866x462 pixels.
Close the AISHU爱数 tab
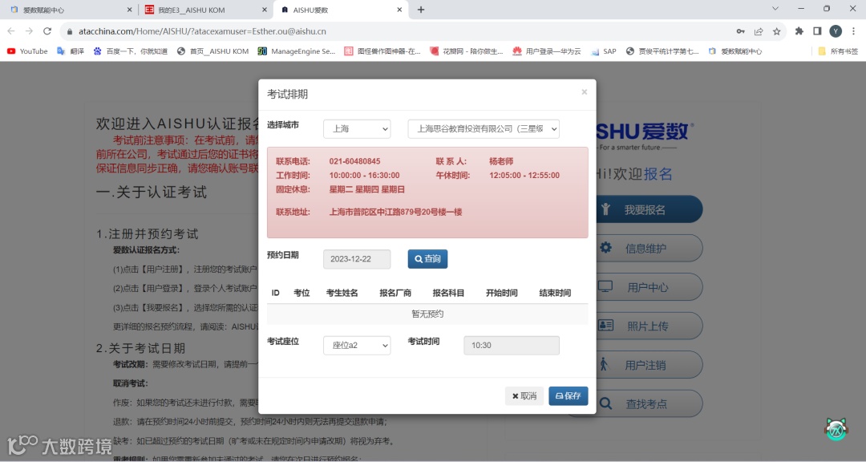pos(399,10)
